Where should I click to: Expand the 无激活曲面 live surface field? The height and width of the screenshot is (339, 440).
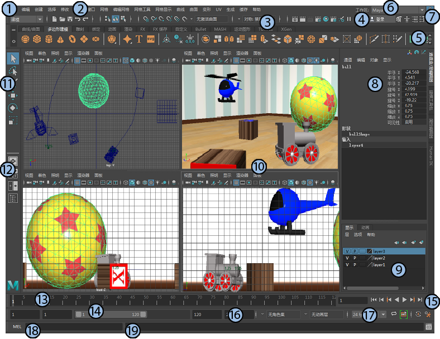click(212, 19)
